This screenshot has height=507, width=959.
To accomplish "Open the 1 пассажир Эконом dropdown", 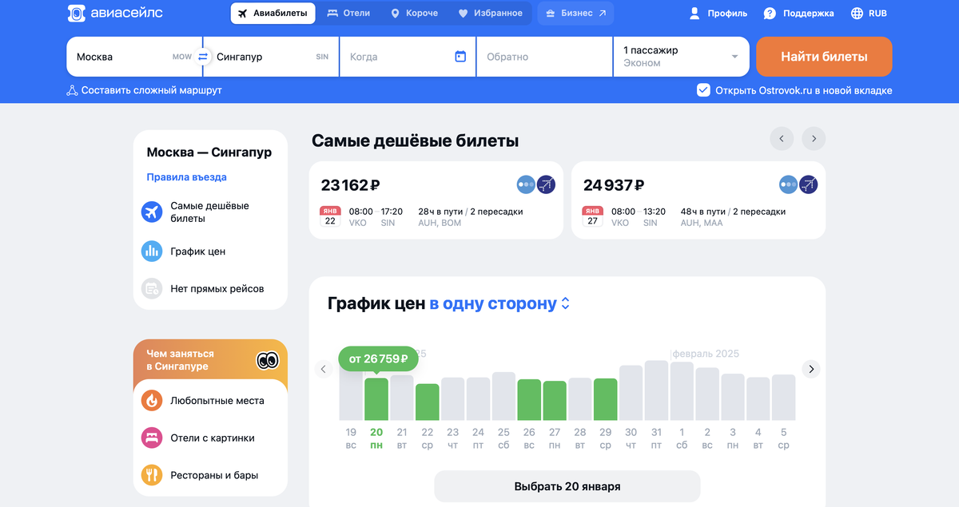I will pyautogui.click(x=681, y=57).
